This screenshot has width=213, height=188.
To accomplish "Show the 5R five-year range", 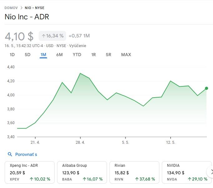I will point(109,55).
